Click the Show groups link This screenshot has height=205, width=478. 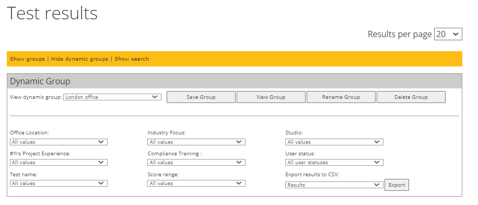coord(28,59)
